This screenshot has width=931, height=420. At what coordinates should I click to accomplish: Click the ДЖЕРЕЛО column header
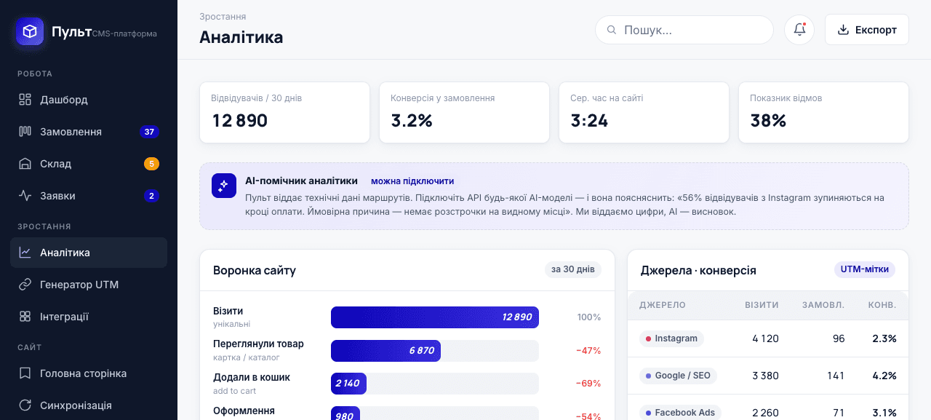point(663,305)
